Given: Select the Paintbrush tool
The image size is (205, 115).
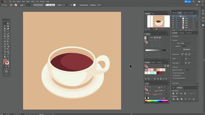Looking at the screenshot, I should coord(8,34).
